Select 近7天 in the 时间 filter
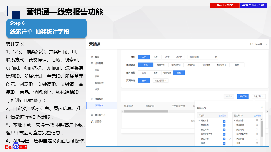 (x=167, y=57)
